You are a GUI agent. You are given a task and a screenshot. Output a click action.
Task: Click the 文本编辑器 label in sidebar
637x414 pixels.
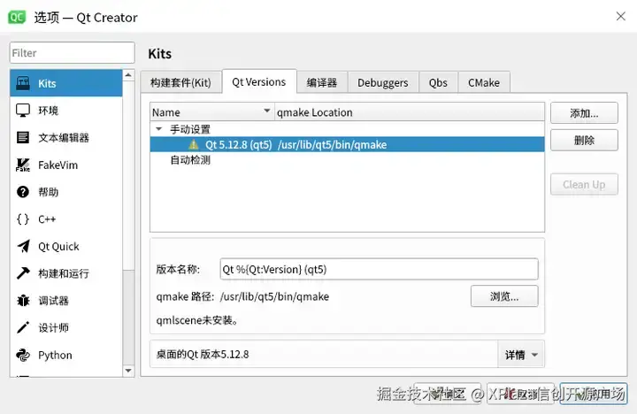64,138
